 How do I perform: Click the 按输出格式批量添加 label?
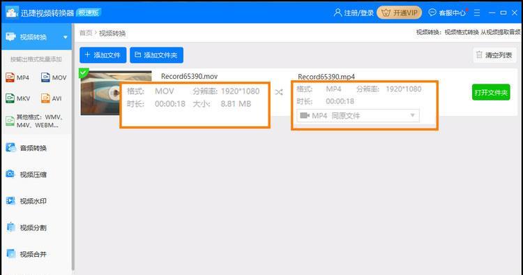coord(36,59)
